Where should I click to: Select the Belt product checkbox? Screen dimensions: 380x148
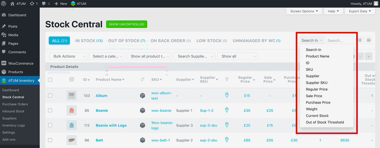[x=50, y=140]
